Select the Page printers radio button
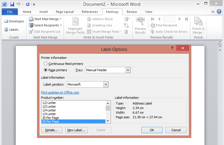This screenshot has height=145, width=224. tap(45, 70)
